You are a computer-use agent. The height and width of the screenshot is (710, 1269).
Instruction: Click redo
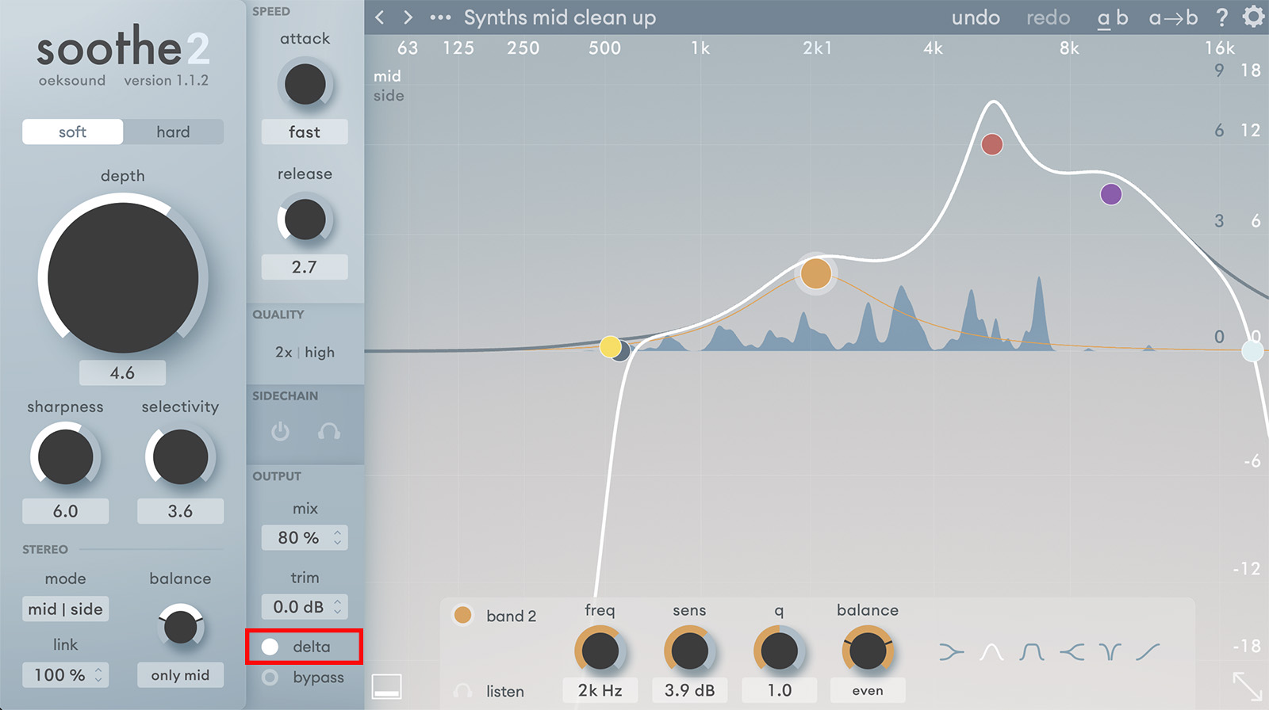[x=1048, y=17]
